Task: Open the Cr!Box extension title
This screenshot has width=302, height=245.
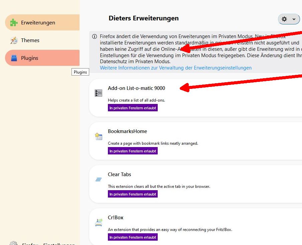Action: coord(116,218)
